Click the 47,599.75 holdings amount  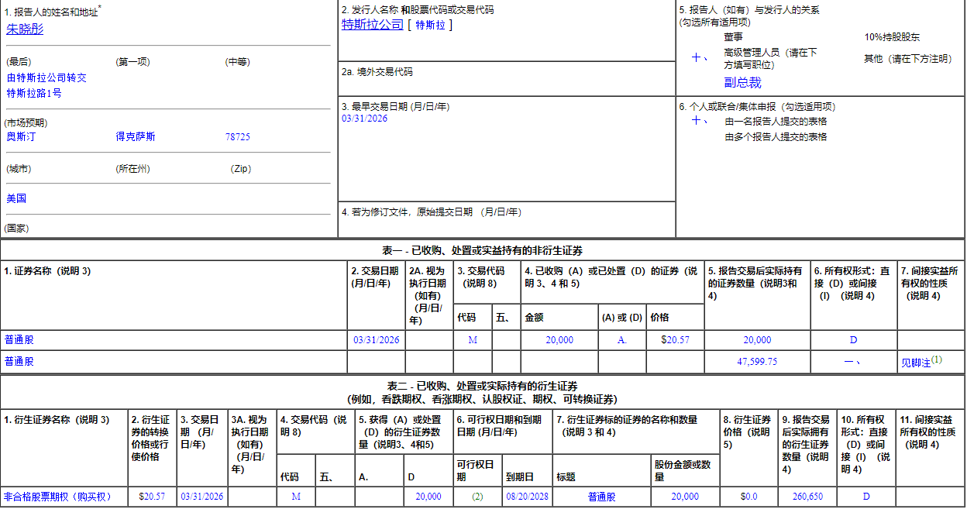click(757, 362)
